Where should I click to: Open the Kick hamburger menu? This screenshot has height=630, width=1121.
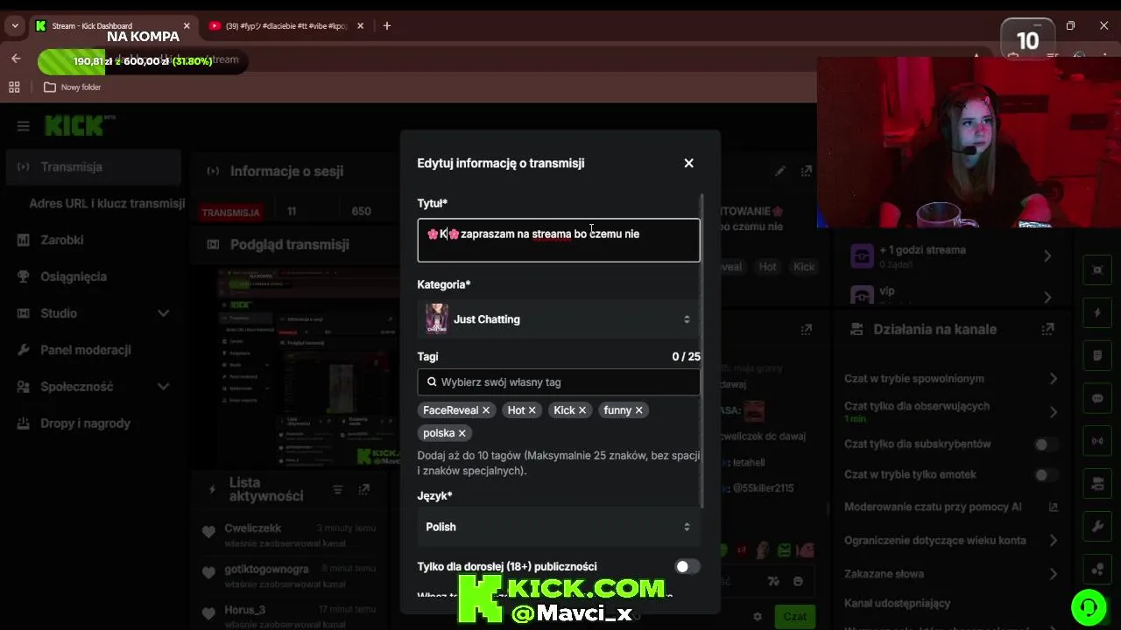pyautogui.click(x=24, y=126)
